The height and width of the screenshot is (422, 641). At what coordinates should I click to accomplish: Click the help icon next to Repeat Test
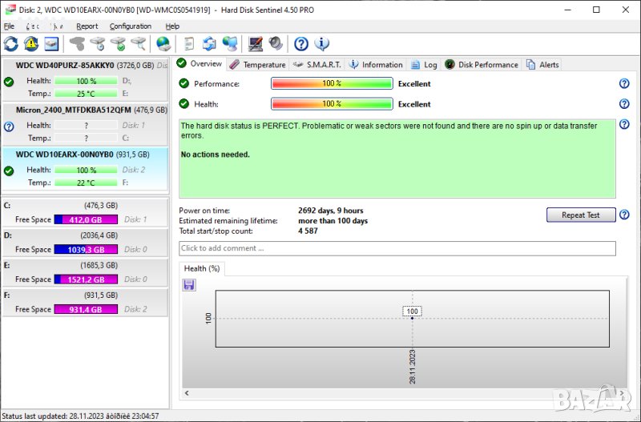coord(624,215)
